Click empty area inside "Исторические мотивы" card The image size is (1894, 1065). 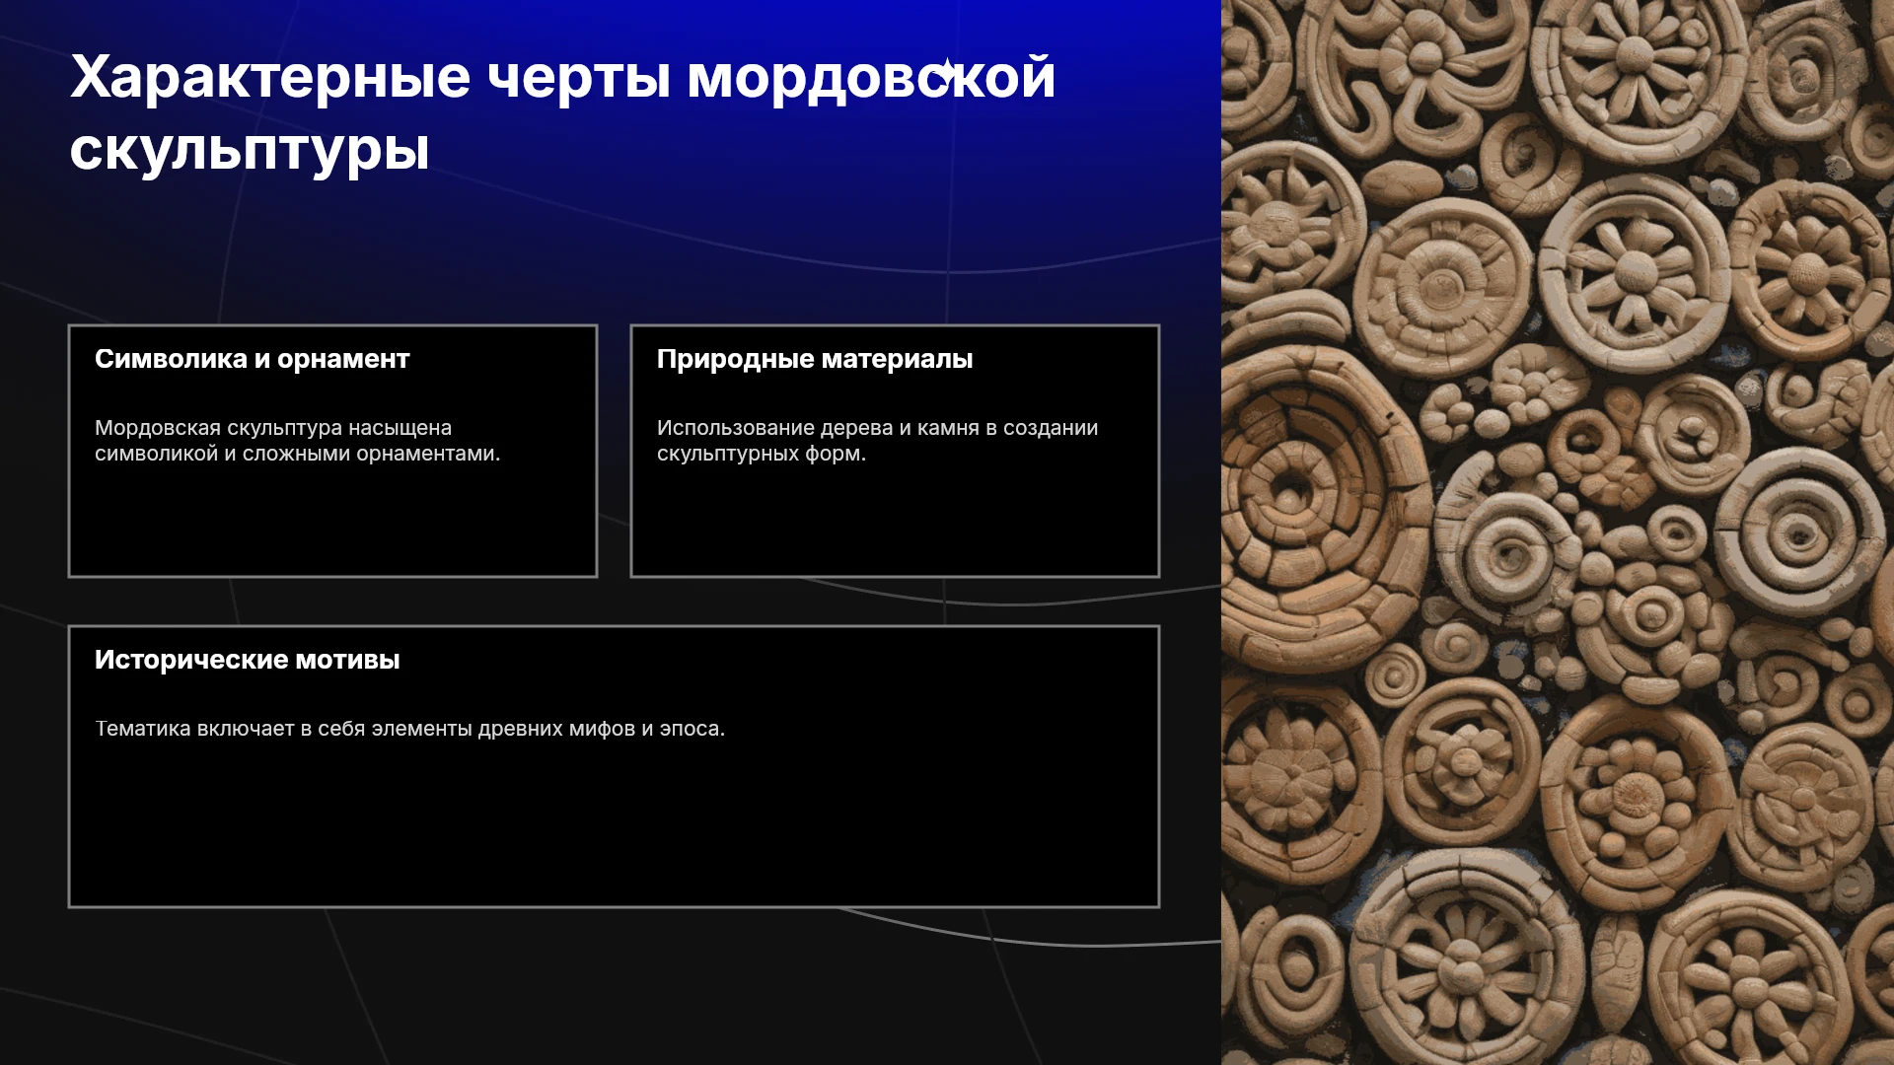614,828
